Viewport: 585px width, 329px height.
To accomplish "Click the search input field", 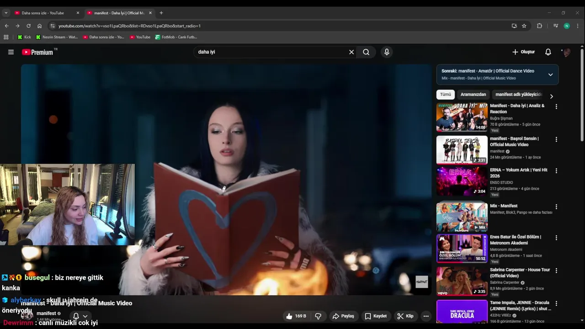I will coord(272,52).
